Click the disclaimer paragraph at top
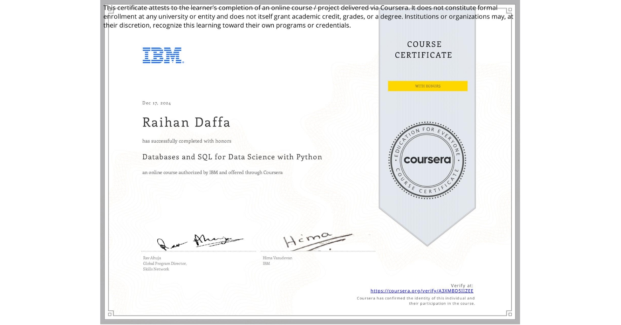The height and width of the screenshot is (325, 621). click(x=308, y=16)
